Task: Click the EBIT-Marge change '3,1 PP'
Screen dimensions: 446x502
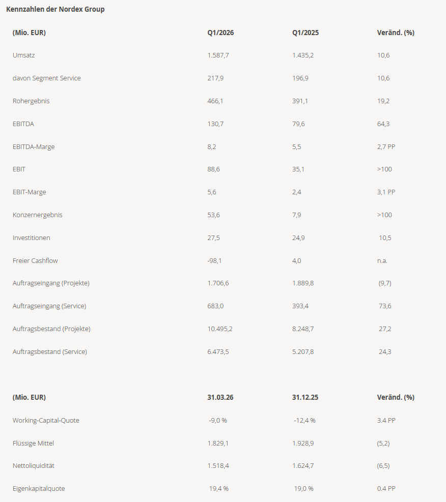Action: point(386,192)
